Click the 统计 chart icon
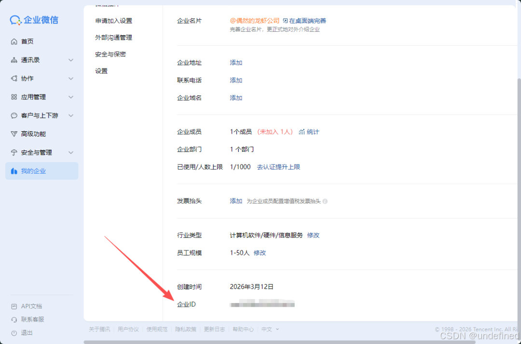This screenshot has height=344, width=521. click(302, 132)
